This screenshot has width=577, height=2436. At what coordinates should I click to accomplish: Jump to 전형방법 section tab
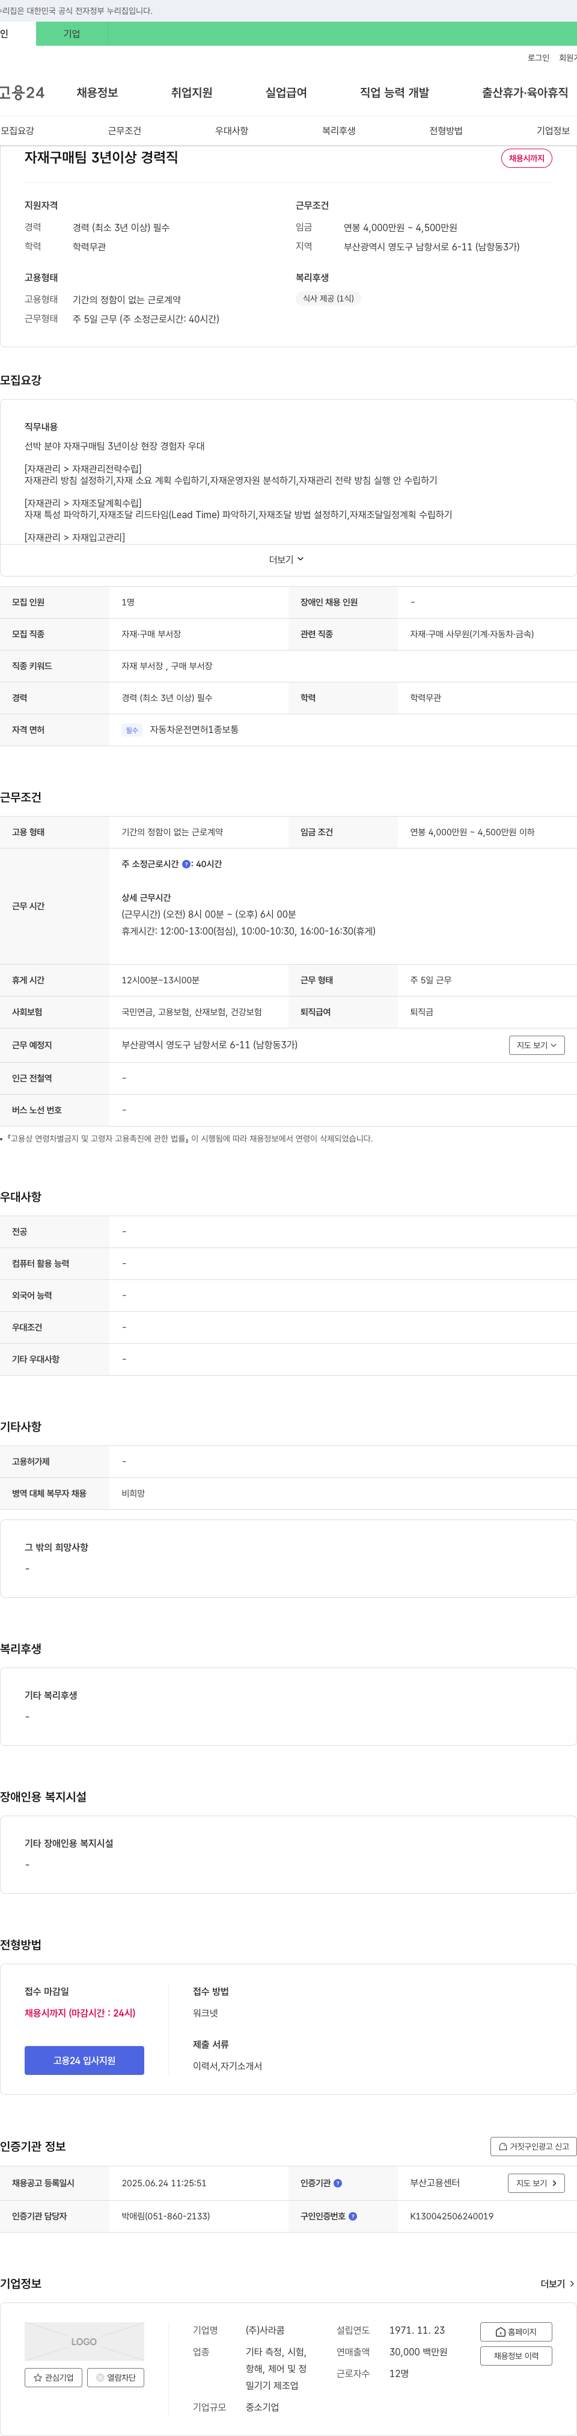point(446,131)
